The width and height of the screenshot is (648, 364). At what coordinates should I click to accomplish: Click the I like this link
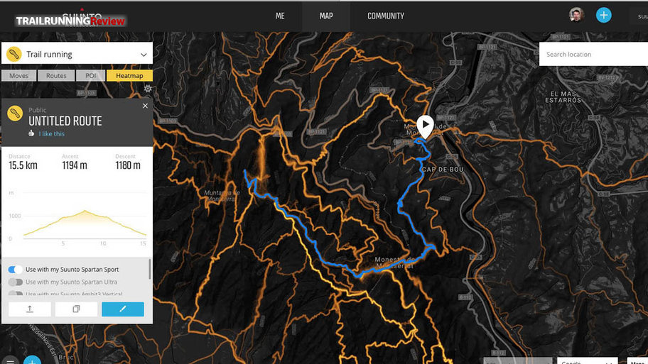click(x=52, y=133)
